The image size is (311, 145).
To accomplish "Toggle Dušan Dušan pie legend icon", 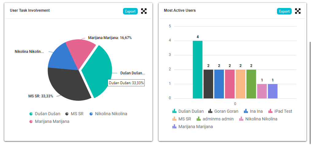I will [x=31, y=114].
